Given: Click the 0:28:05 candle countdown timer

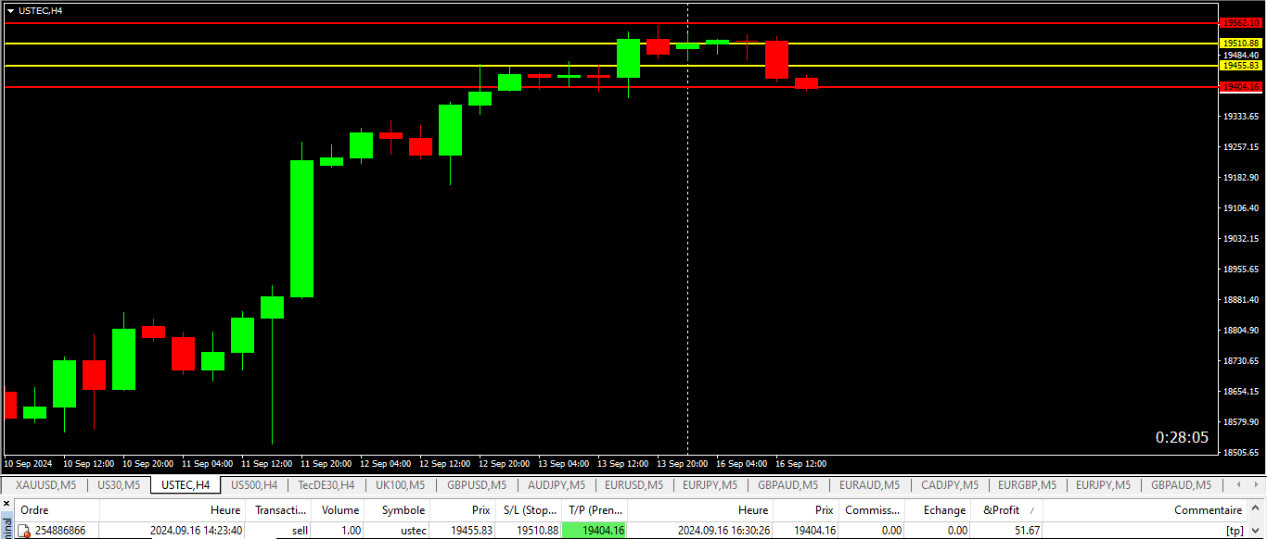Looking at the screenshot, I should [1182, 437].
